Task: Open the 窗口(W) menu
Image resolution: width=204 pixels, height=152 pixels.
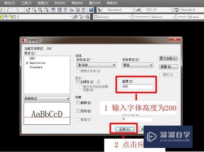Action: 95,3
